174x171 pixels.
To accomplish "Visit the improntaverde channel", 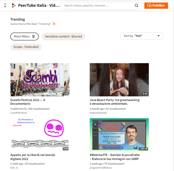I will coord(98,113).
